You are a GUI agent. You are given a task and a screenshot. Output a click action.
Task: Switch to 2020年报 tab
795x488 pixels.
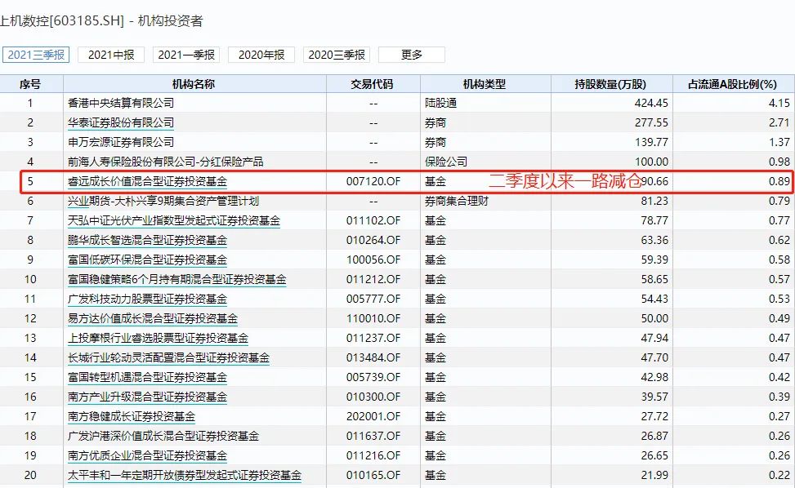pyautogui.click(x=261, y=55)
